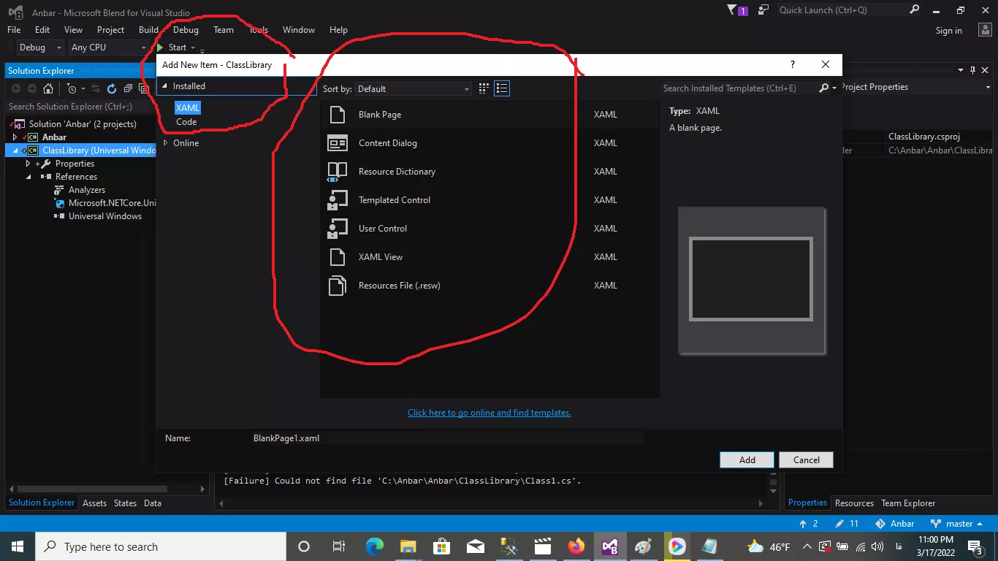Open the Edit menu
The width and height of the screenshot is (998, 561).
click(x=42, y=30)
